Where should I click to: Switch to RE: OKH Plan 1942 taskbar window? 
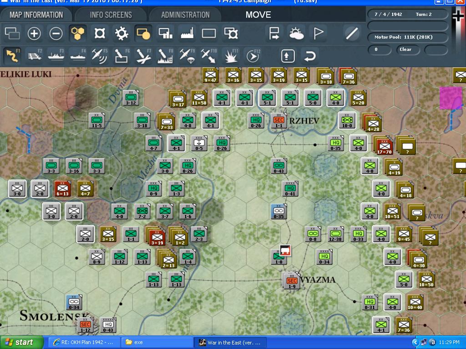coord(84,342)
